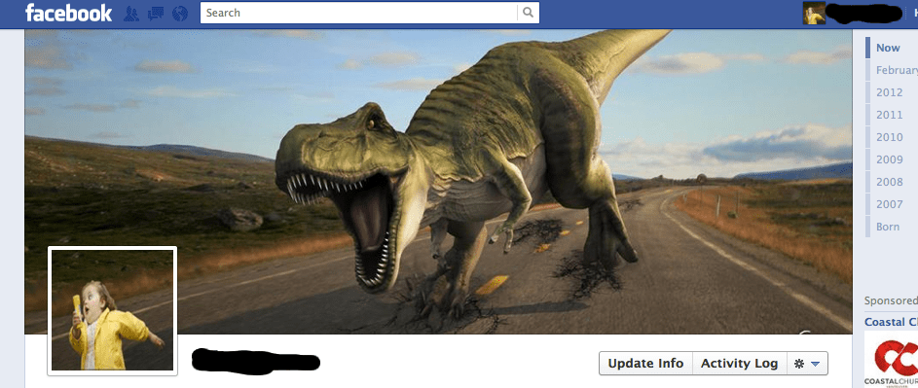Go to Born in the timeline

(888, 227)
